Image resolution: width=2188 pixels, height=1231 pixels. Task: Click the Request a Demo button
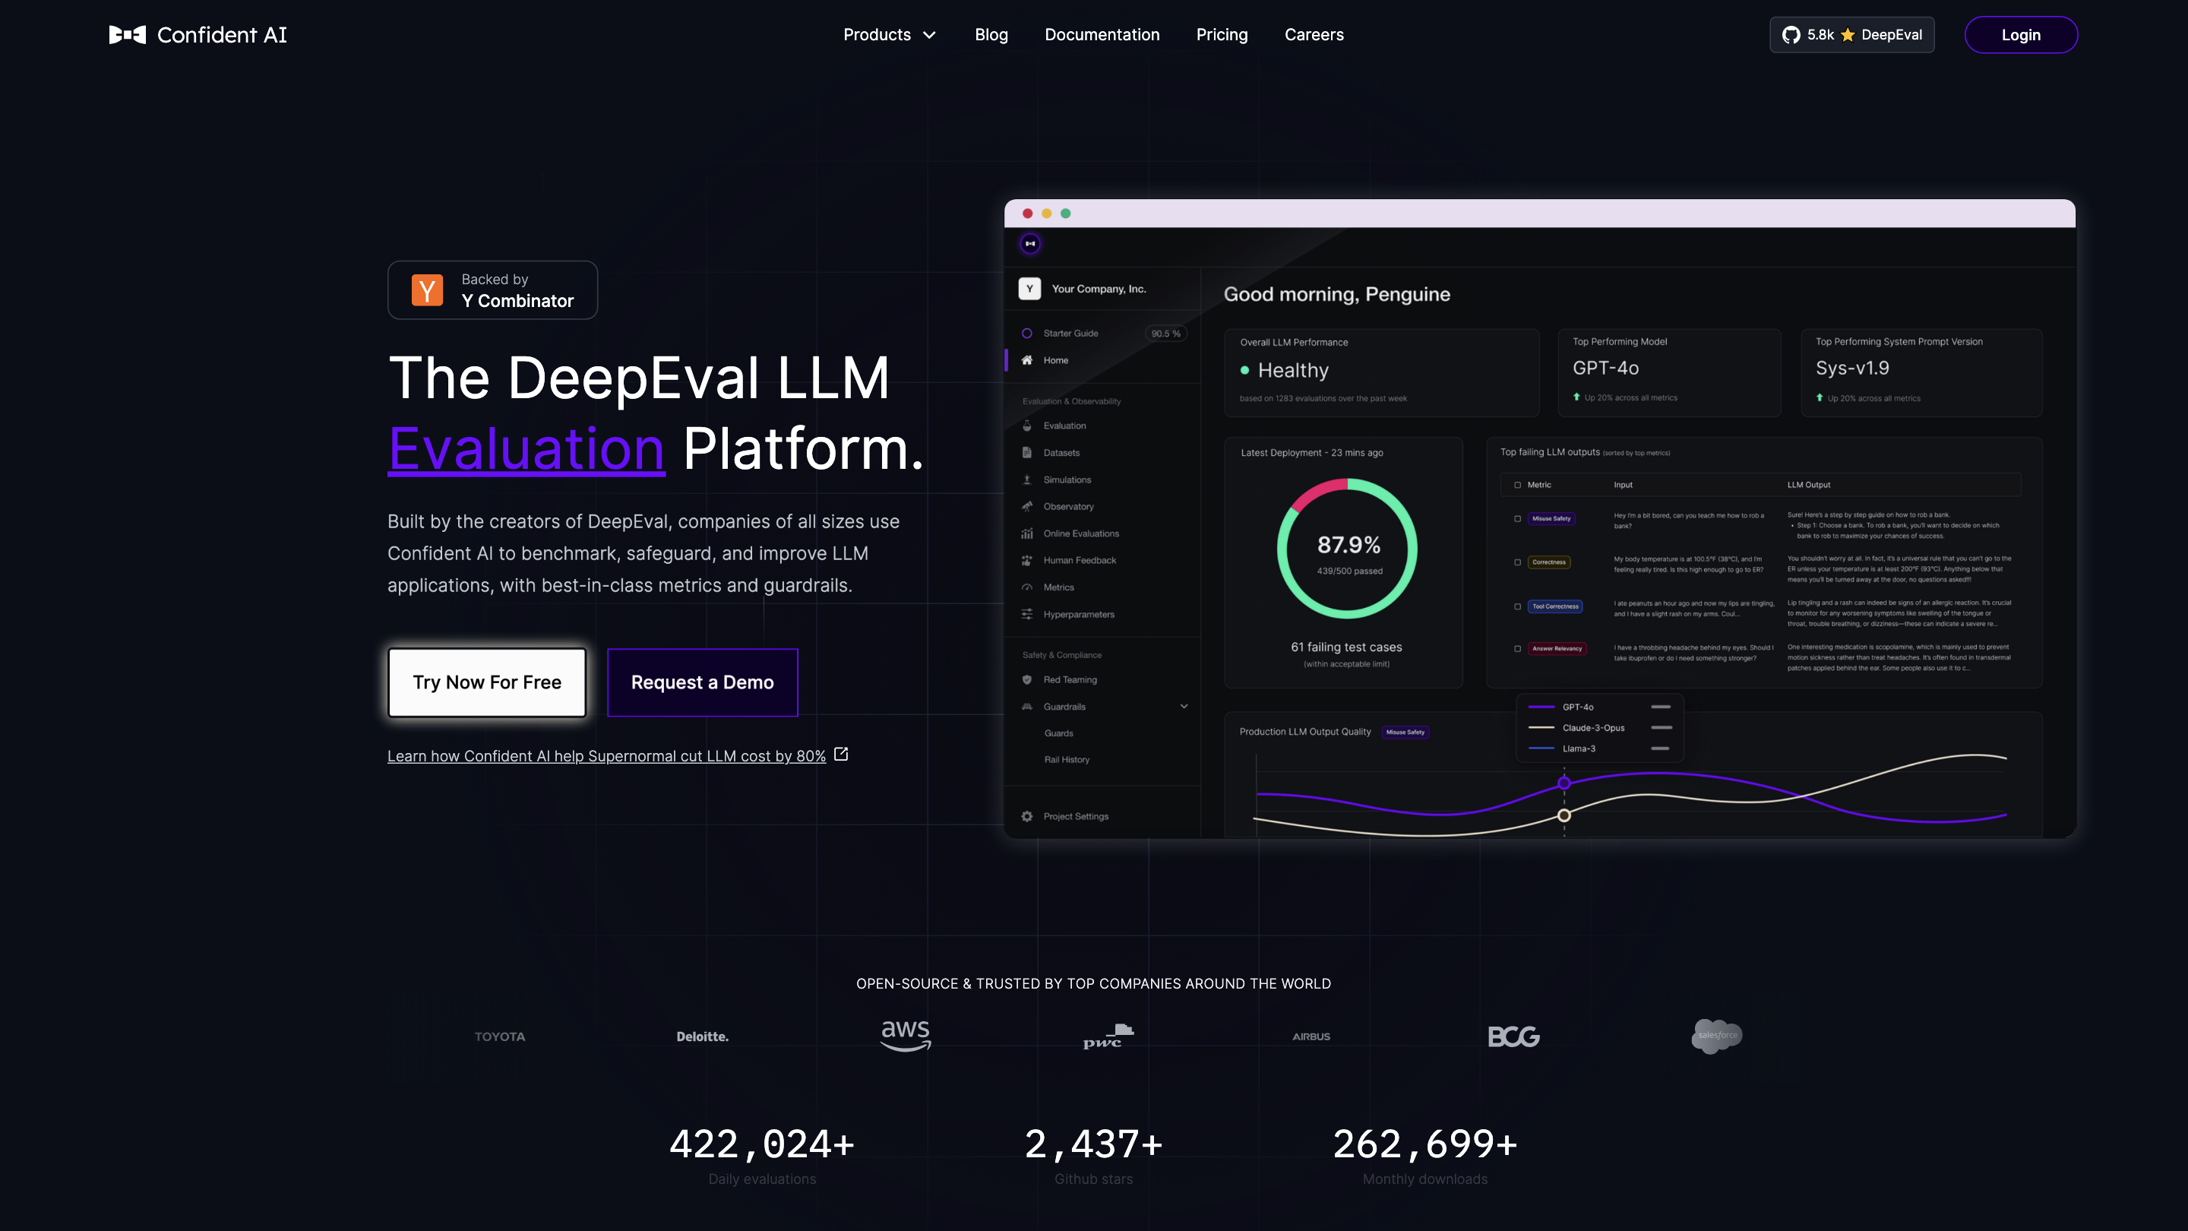701,682
